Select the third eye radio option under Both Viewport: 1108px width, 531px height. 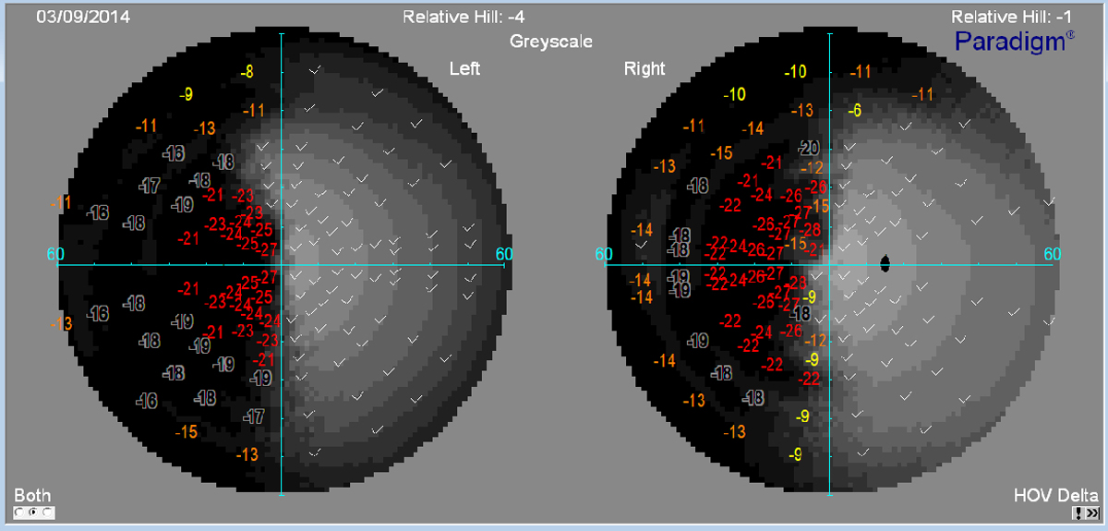pyautogui.click(x=47, y=512)
